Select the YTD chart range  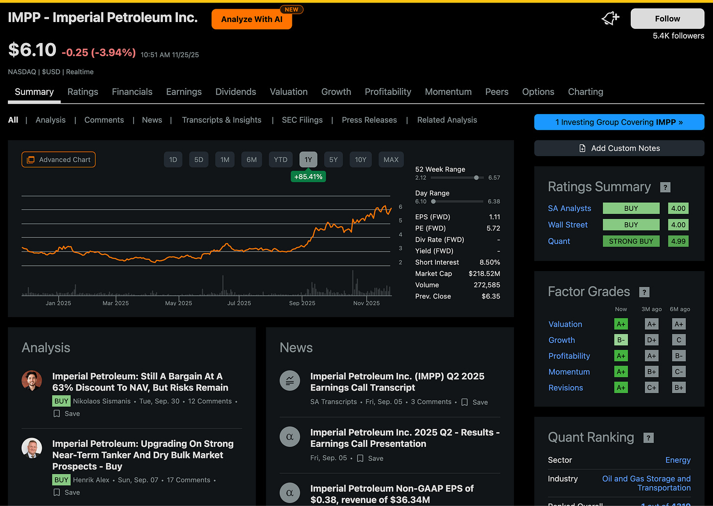281,160
